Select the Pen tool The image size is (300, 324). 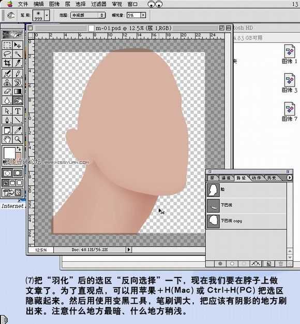point(7,120)
